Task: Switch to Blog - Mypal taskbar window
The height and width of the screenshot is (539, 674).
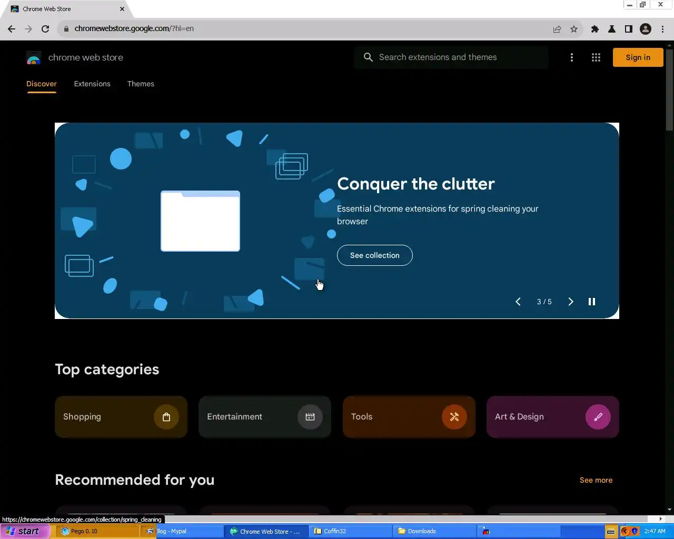Action: point(182,531)
